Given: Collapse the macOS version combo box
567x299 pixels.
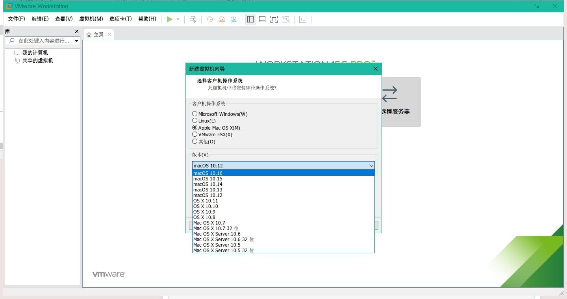Looking at the screenshot, I should point(371,166).
